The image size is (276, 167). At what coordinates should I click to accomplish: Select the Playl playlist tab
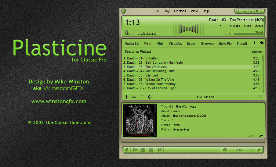tap(147, 43)
